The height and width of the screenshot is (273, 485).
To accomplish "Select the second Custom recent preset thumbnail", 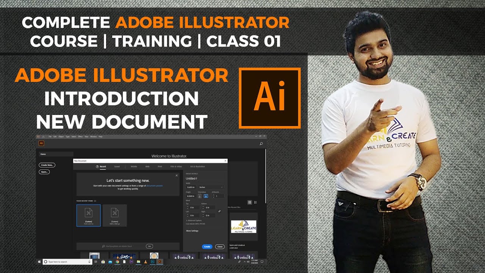I will [114, 215].
